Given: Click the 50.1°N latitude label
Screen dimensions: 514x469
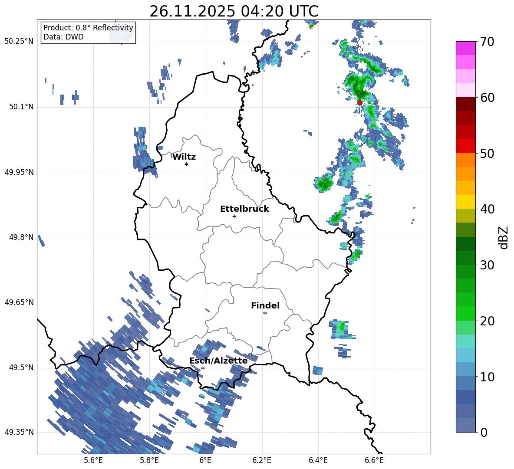Looking at the screenshot, I should click(21, 107).
